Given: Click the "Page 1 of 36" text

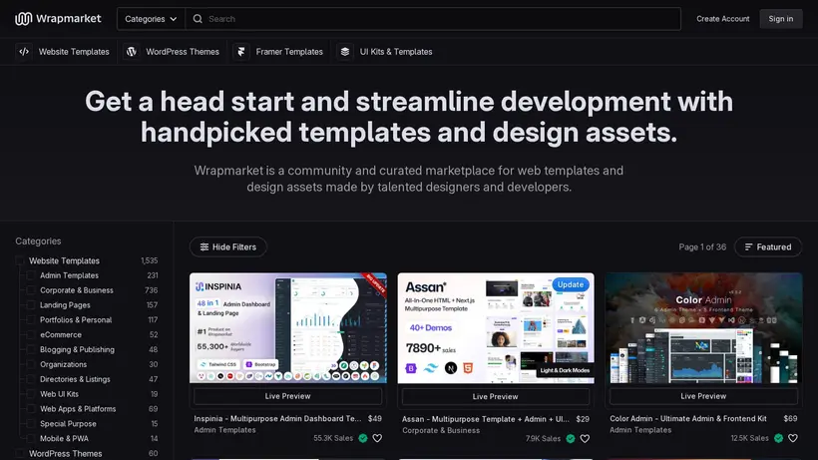Looking at the screenshot, I should coord(702,247).
